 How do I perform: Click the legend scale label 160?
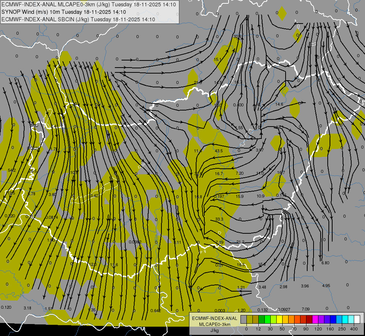[330, 329]
